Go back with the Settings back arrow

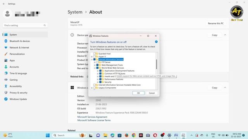point(4,4)
